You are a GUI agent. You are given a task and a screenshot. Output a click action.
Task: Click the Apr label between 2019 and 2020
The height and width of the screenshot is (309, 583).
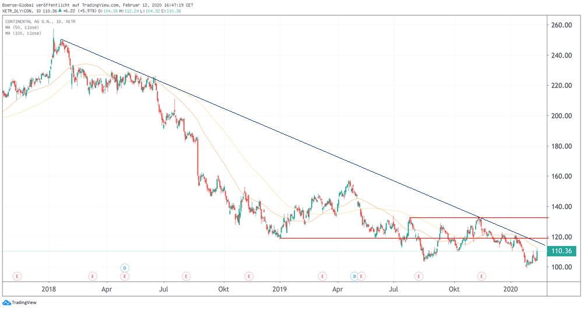click(338, 289)
